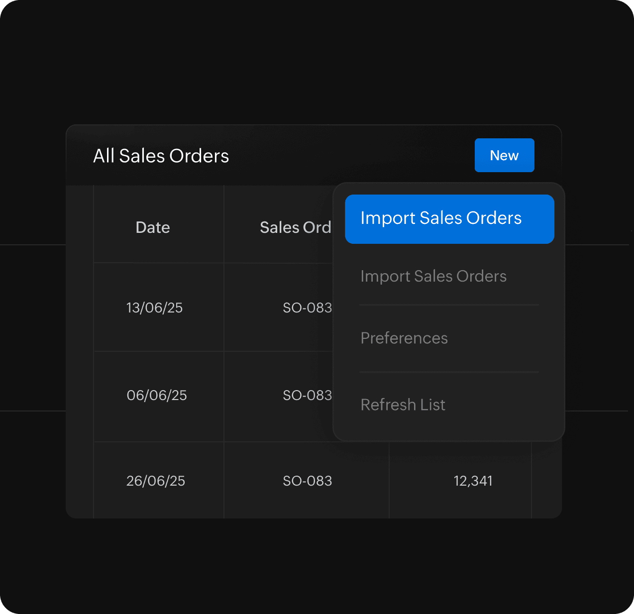Click the narrow cell left of 26/06/25
634x614 pixels.
click(80, 481)
